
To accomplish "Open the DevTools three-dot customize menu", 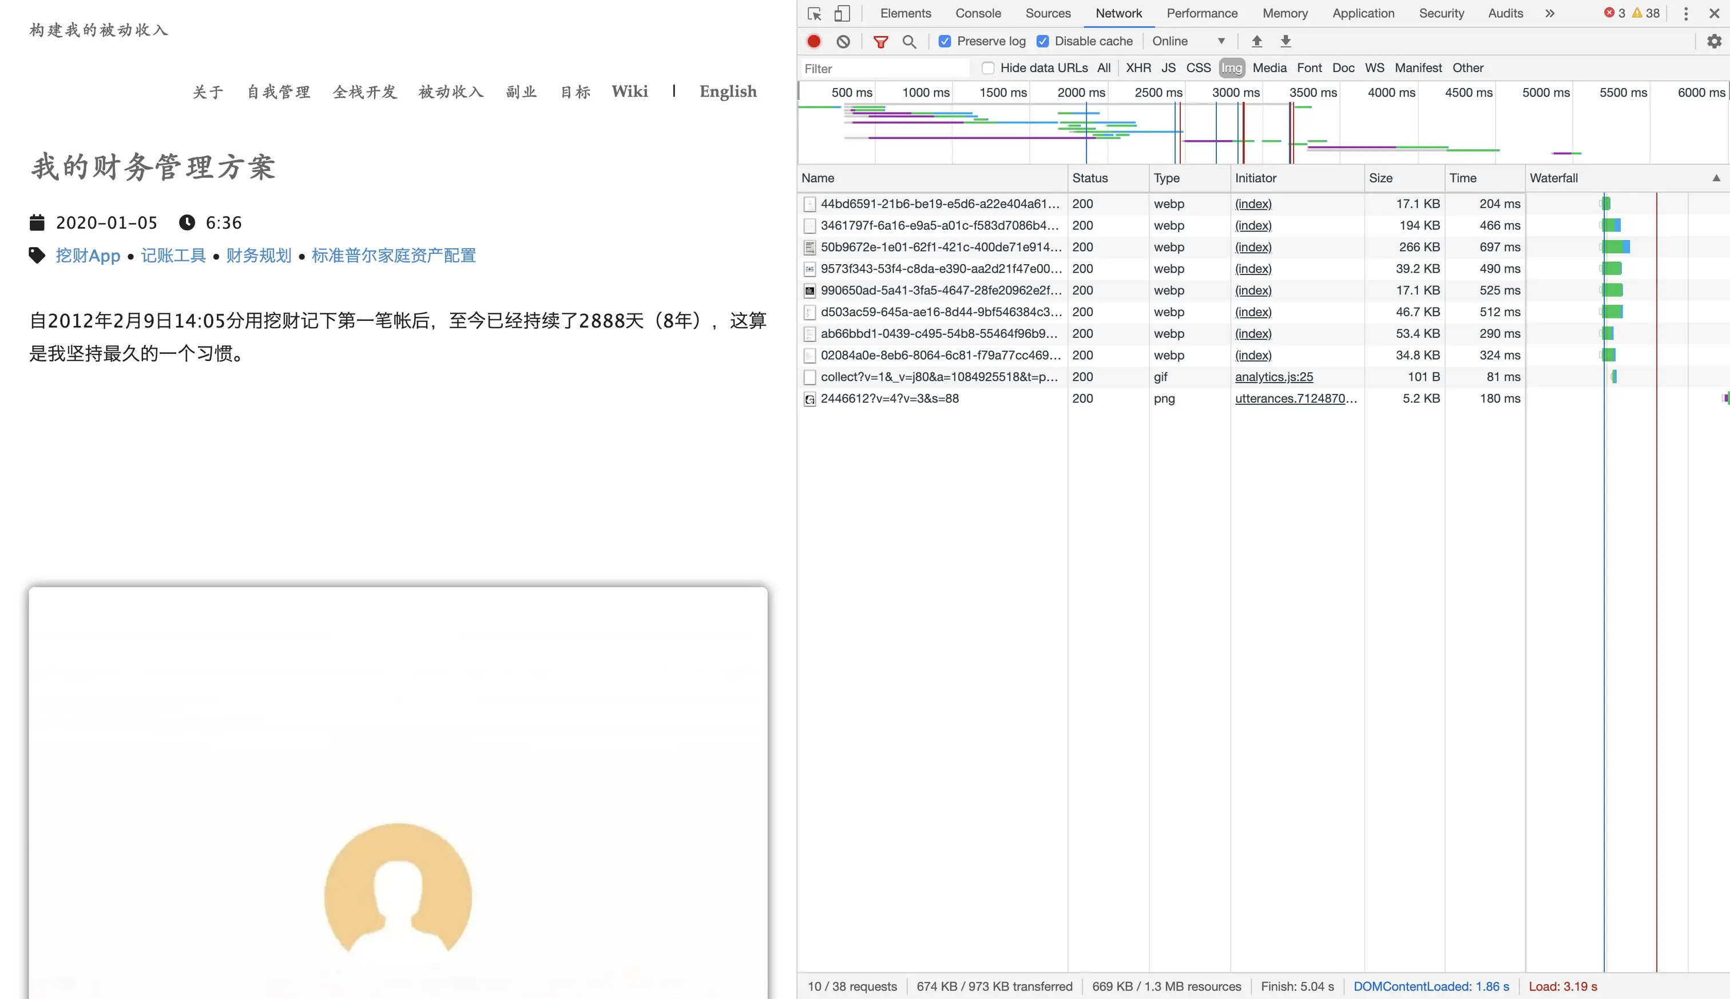I will [x=1685, y=13].
